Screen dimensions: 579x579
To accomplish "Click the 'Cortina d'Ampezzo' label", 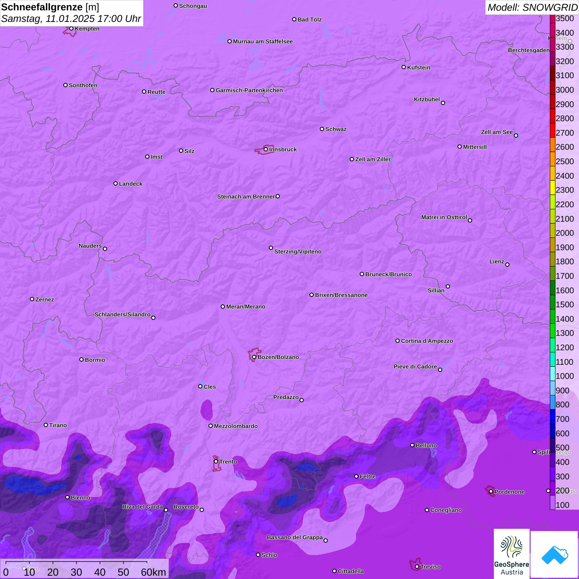I will coord(427,341).
